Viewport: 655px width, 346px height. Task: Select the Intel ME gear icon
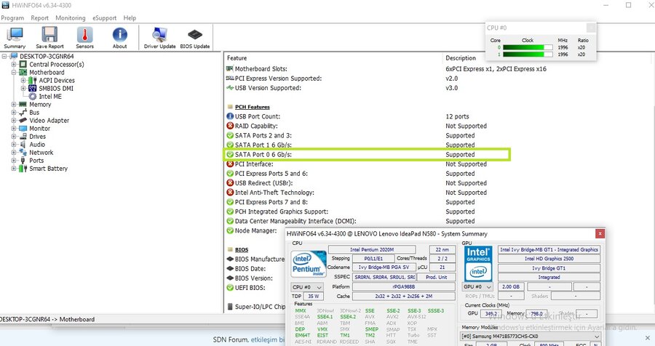33,96
